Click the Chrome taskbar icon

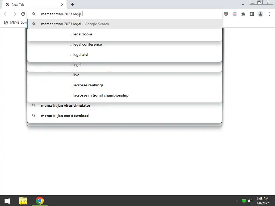pyautogui.click(x=40, y=201)
